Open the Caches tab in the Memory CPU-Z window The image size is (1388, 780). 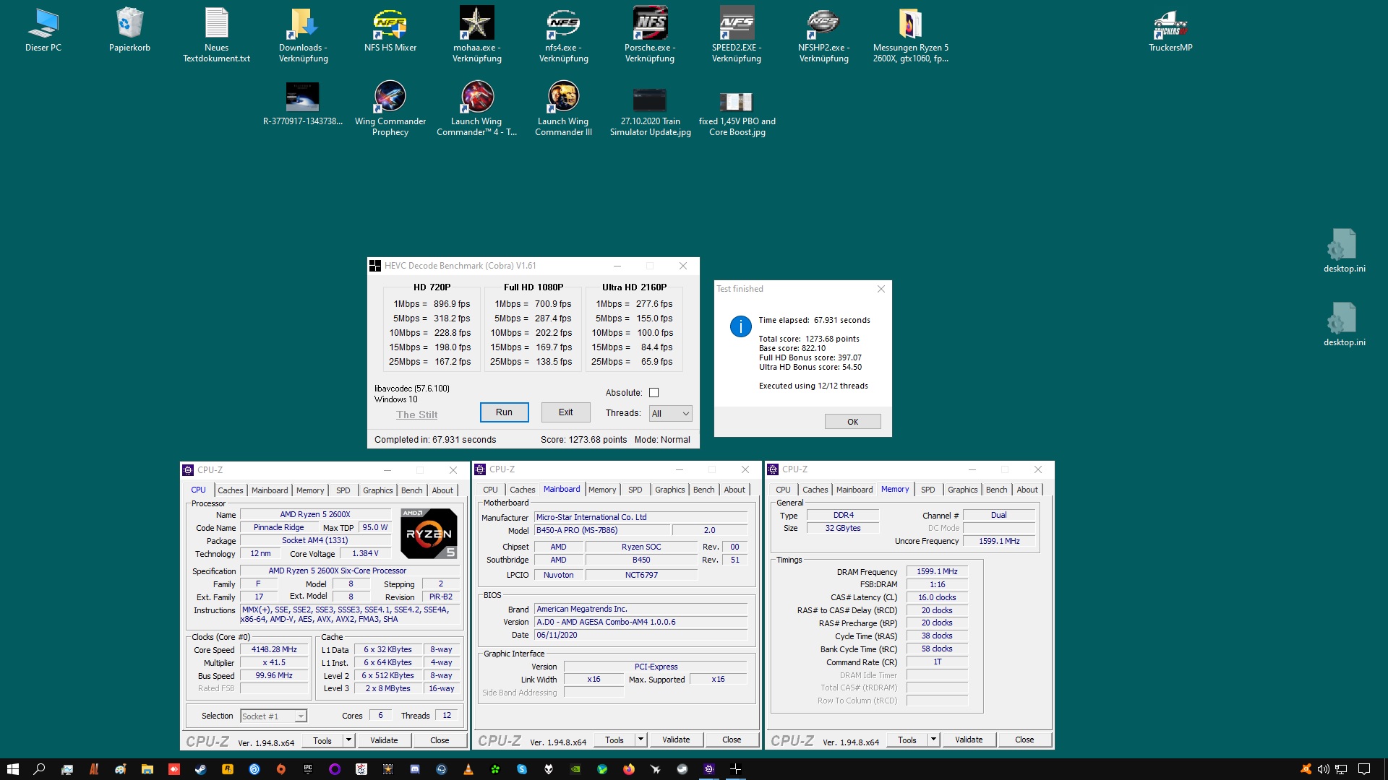pyautogui.click(x=815, y=490)
